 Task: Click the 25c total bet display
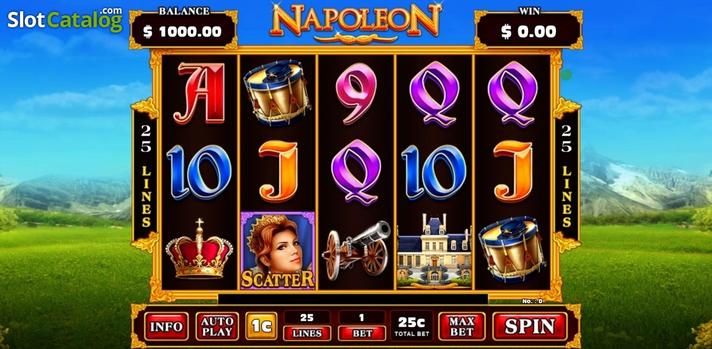click(412, 326)
